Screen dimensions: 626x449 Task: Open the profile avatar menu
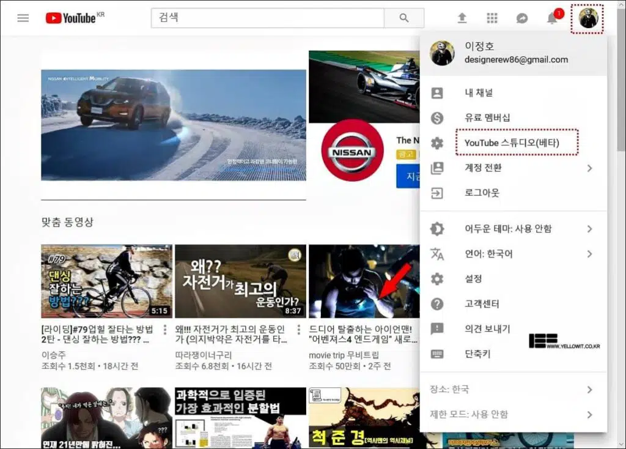pyautogui.click(x=586, y=18)
